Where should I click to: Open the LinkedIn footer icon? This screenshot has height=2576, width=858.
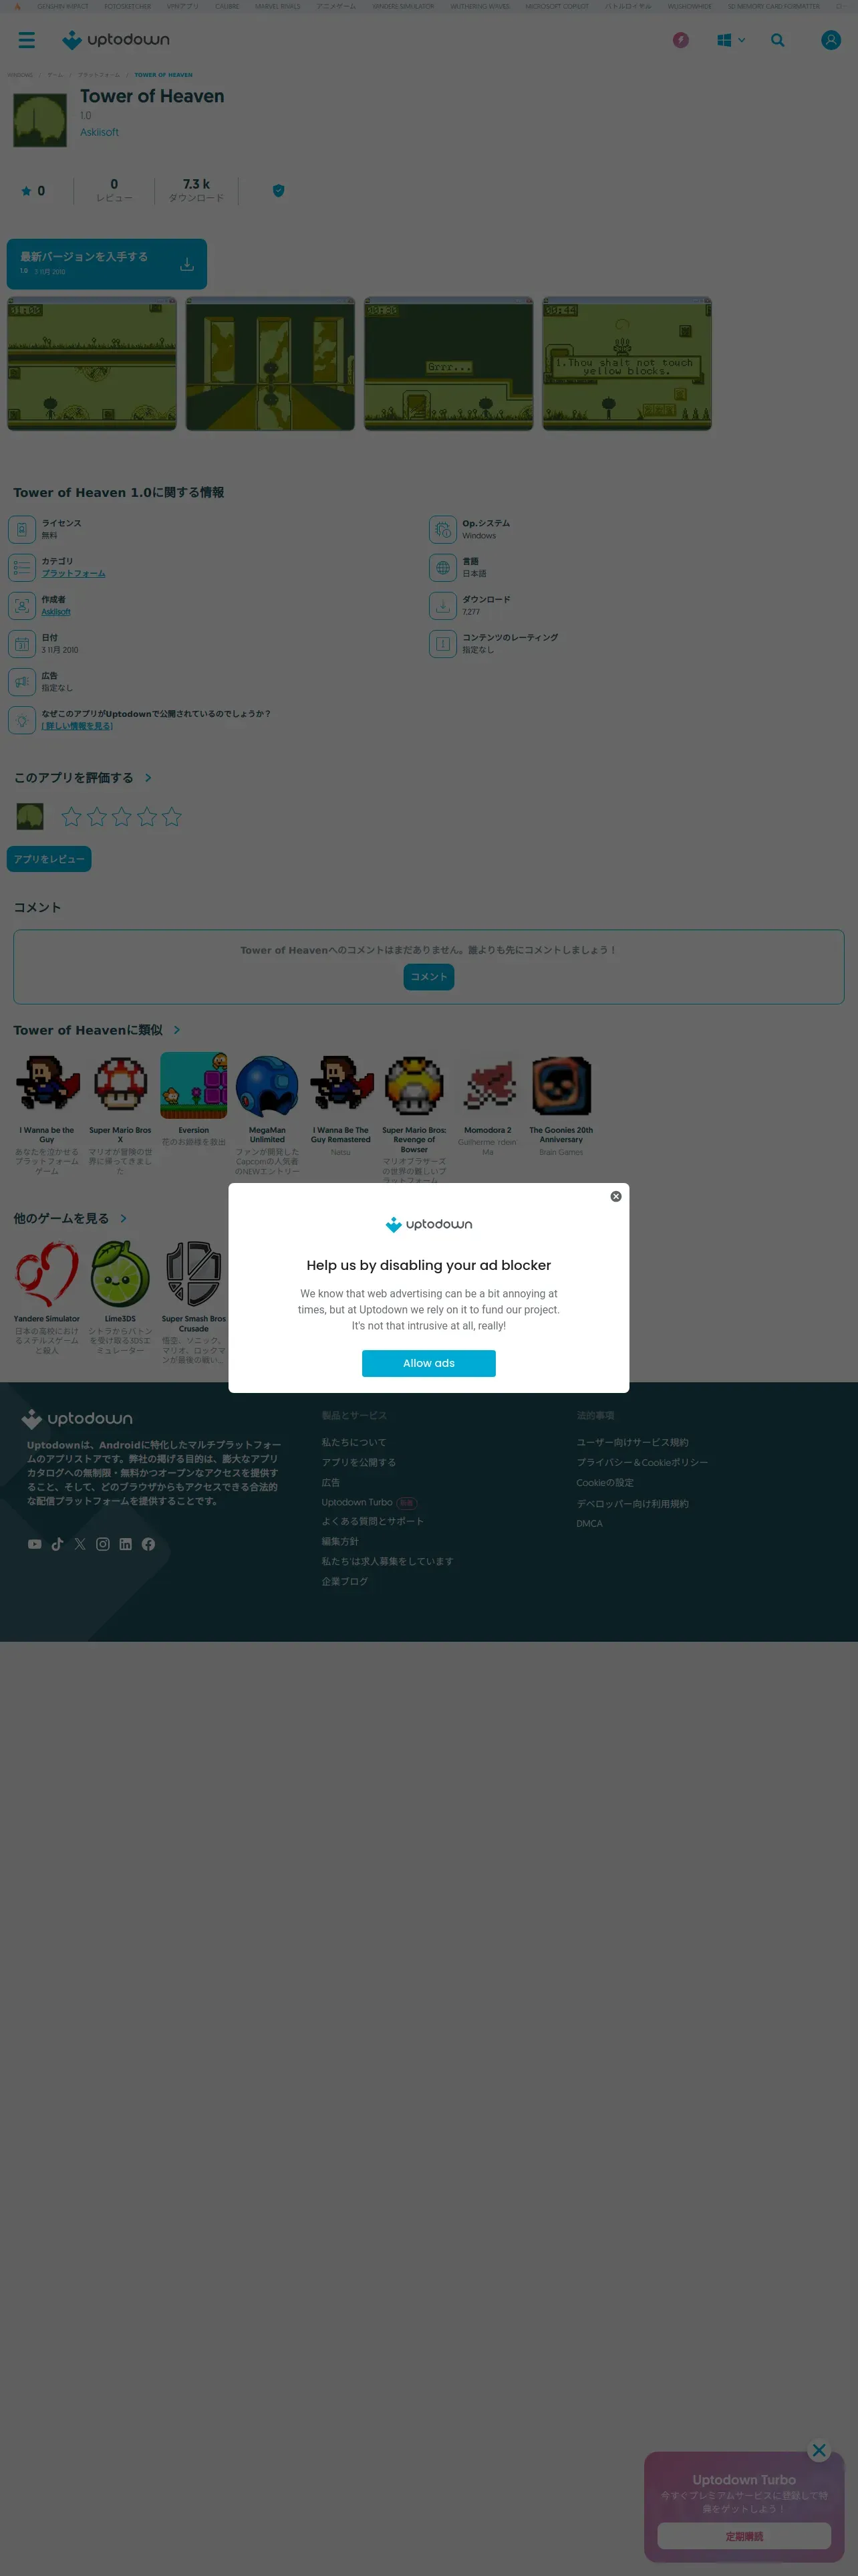coord(126,1544)
